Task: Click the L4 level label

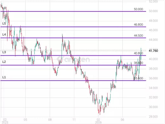Action: [x=4, y=34]
